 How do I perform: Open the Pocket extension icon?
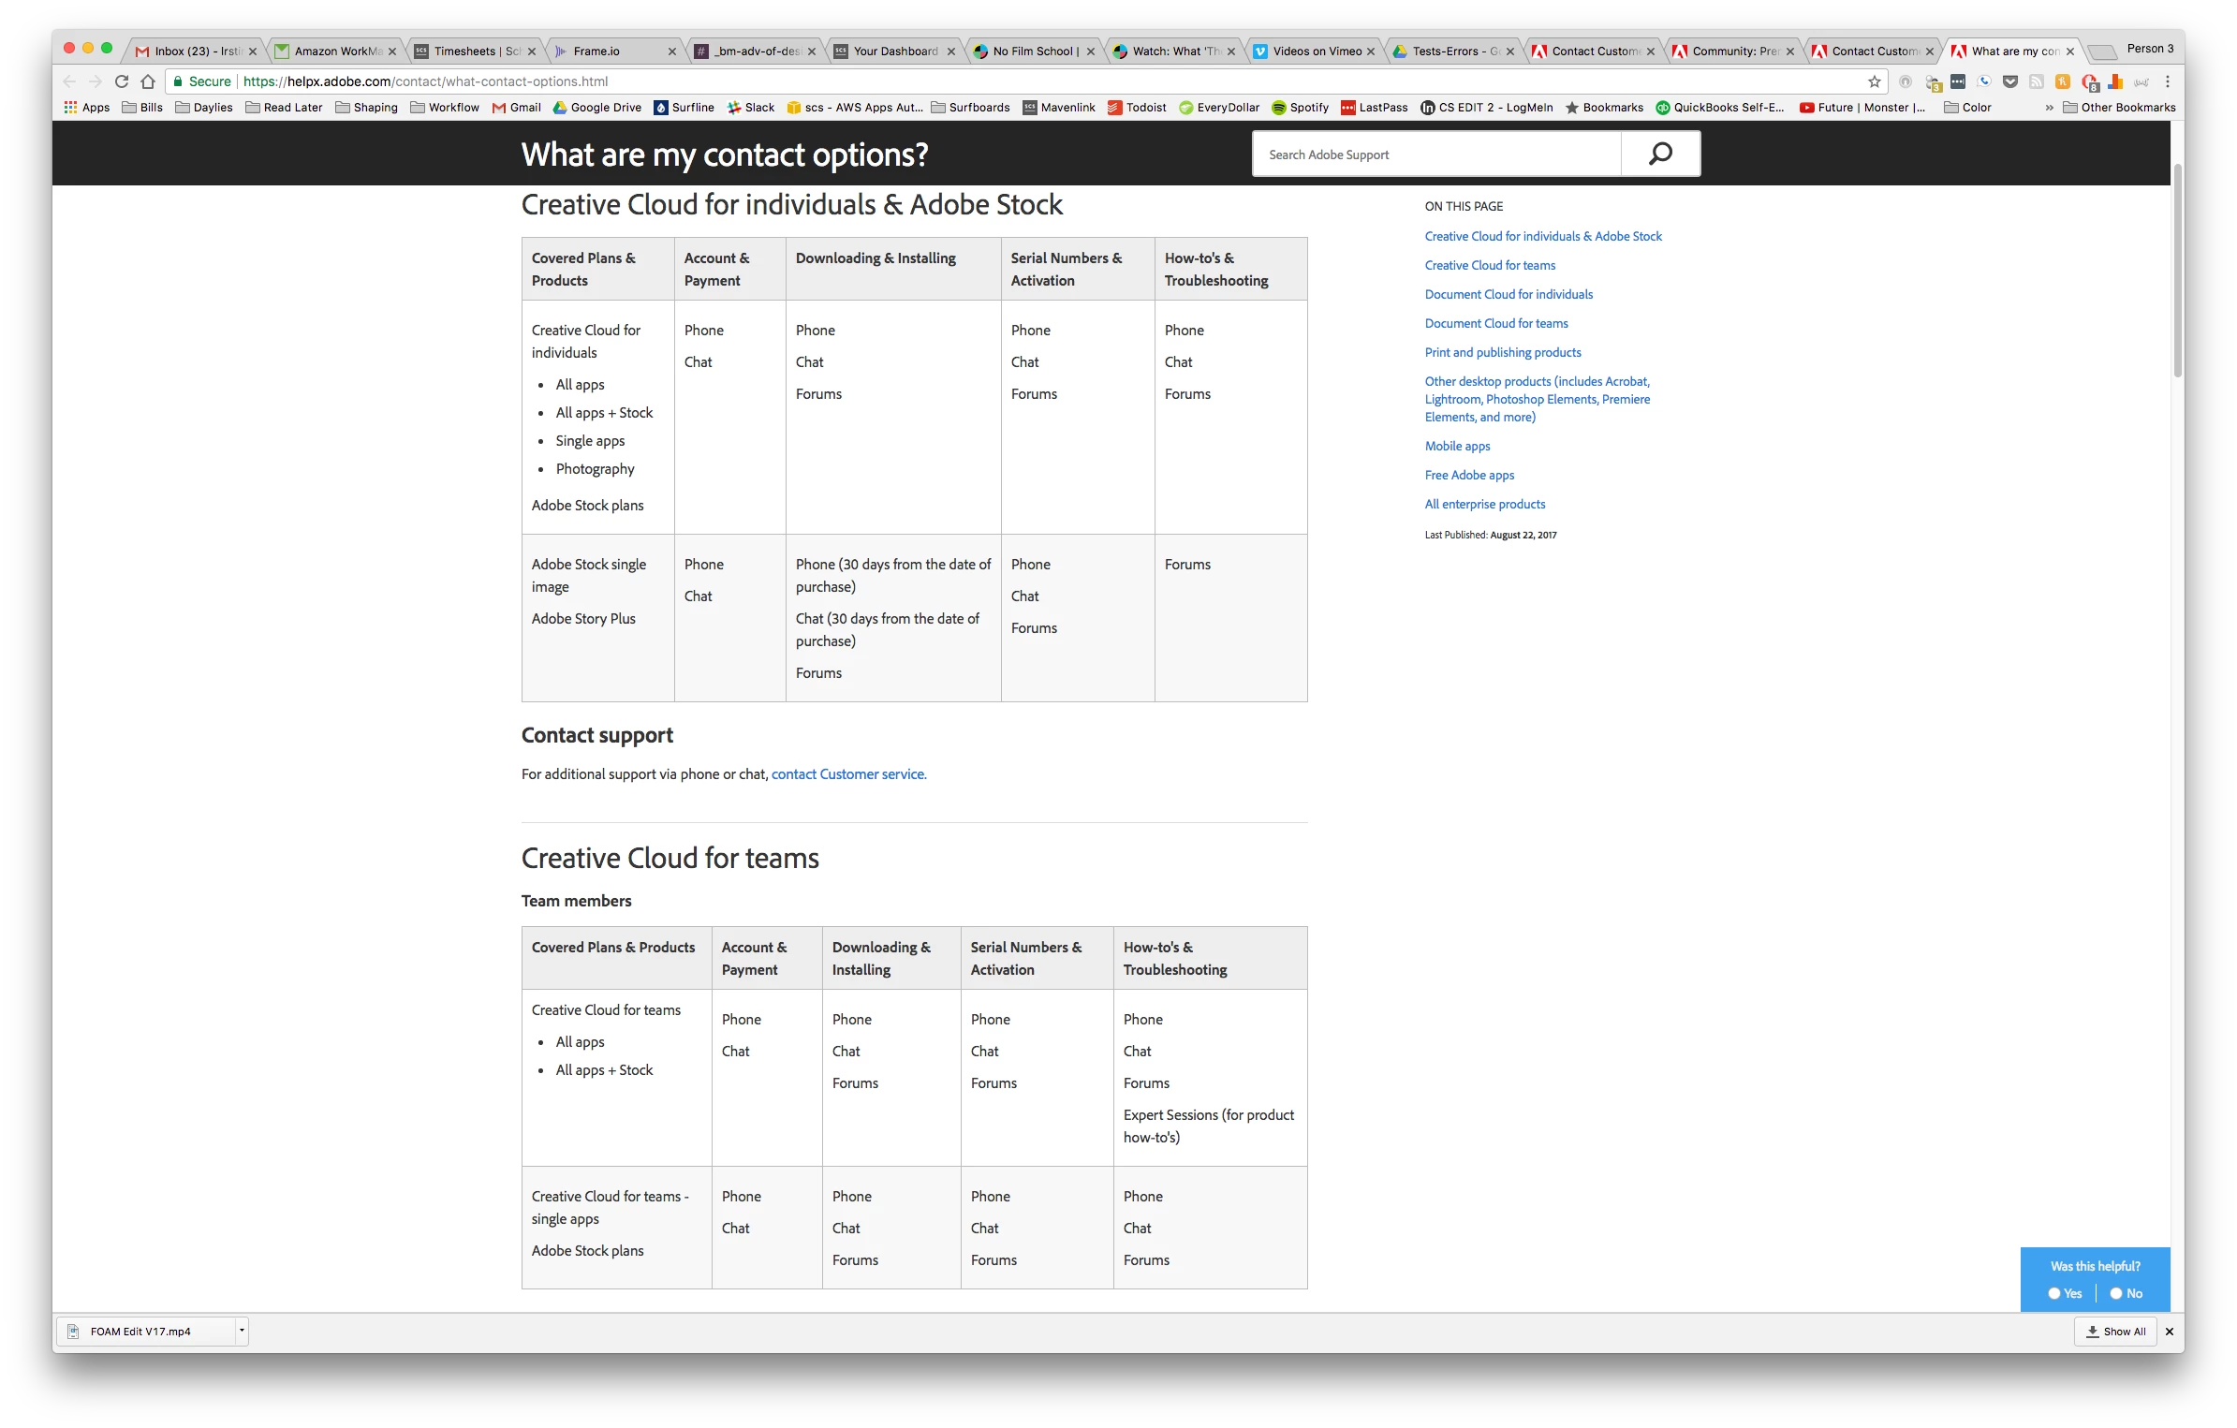tap(2010, 81)
